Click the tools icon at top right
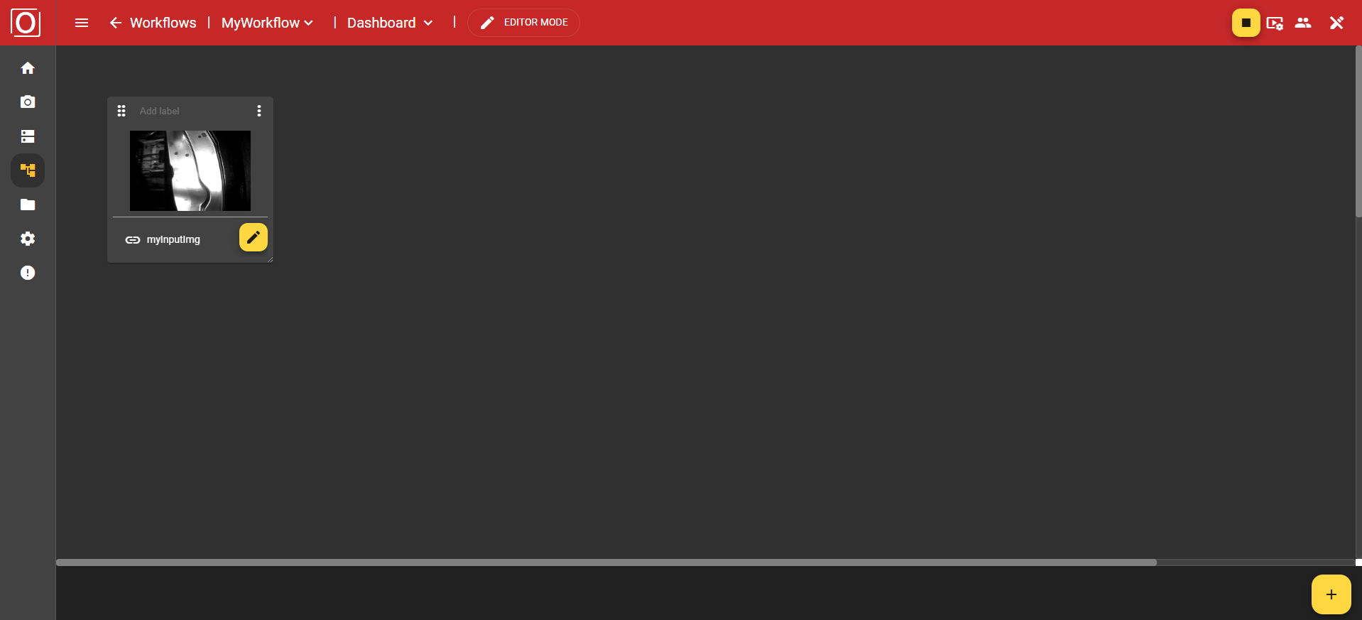 1336,23
